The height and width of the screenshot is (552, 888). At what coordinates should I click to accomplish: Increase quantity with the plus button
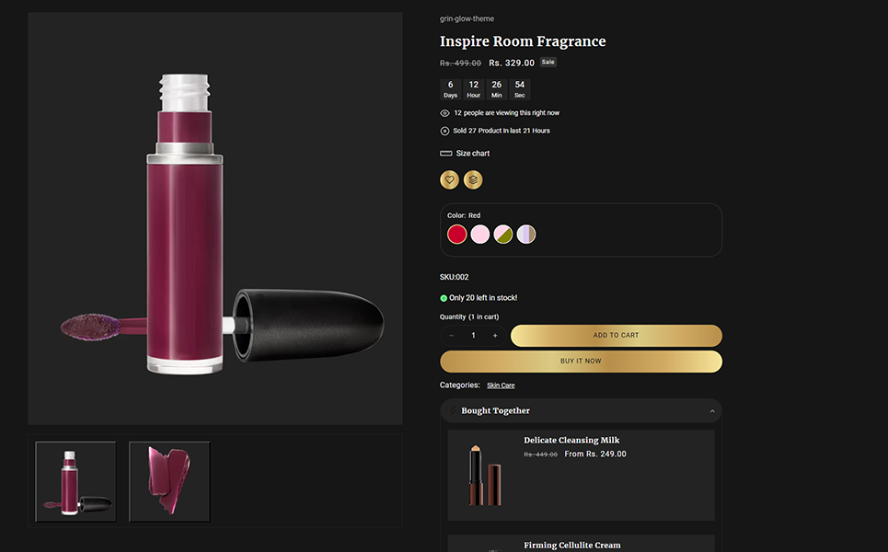point(495,336)
